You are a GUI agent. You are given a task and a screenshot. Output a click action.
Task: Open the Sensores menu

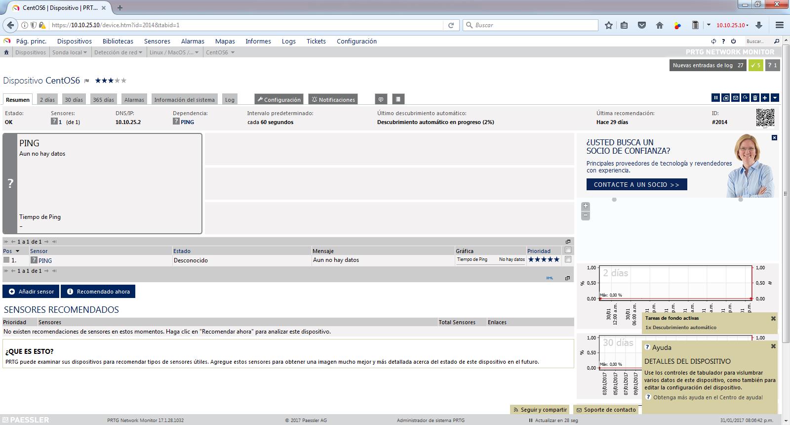click(x=157, y=42)
